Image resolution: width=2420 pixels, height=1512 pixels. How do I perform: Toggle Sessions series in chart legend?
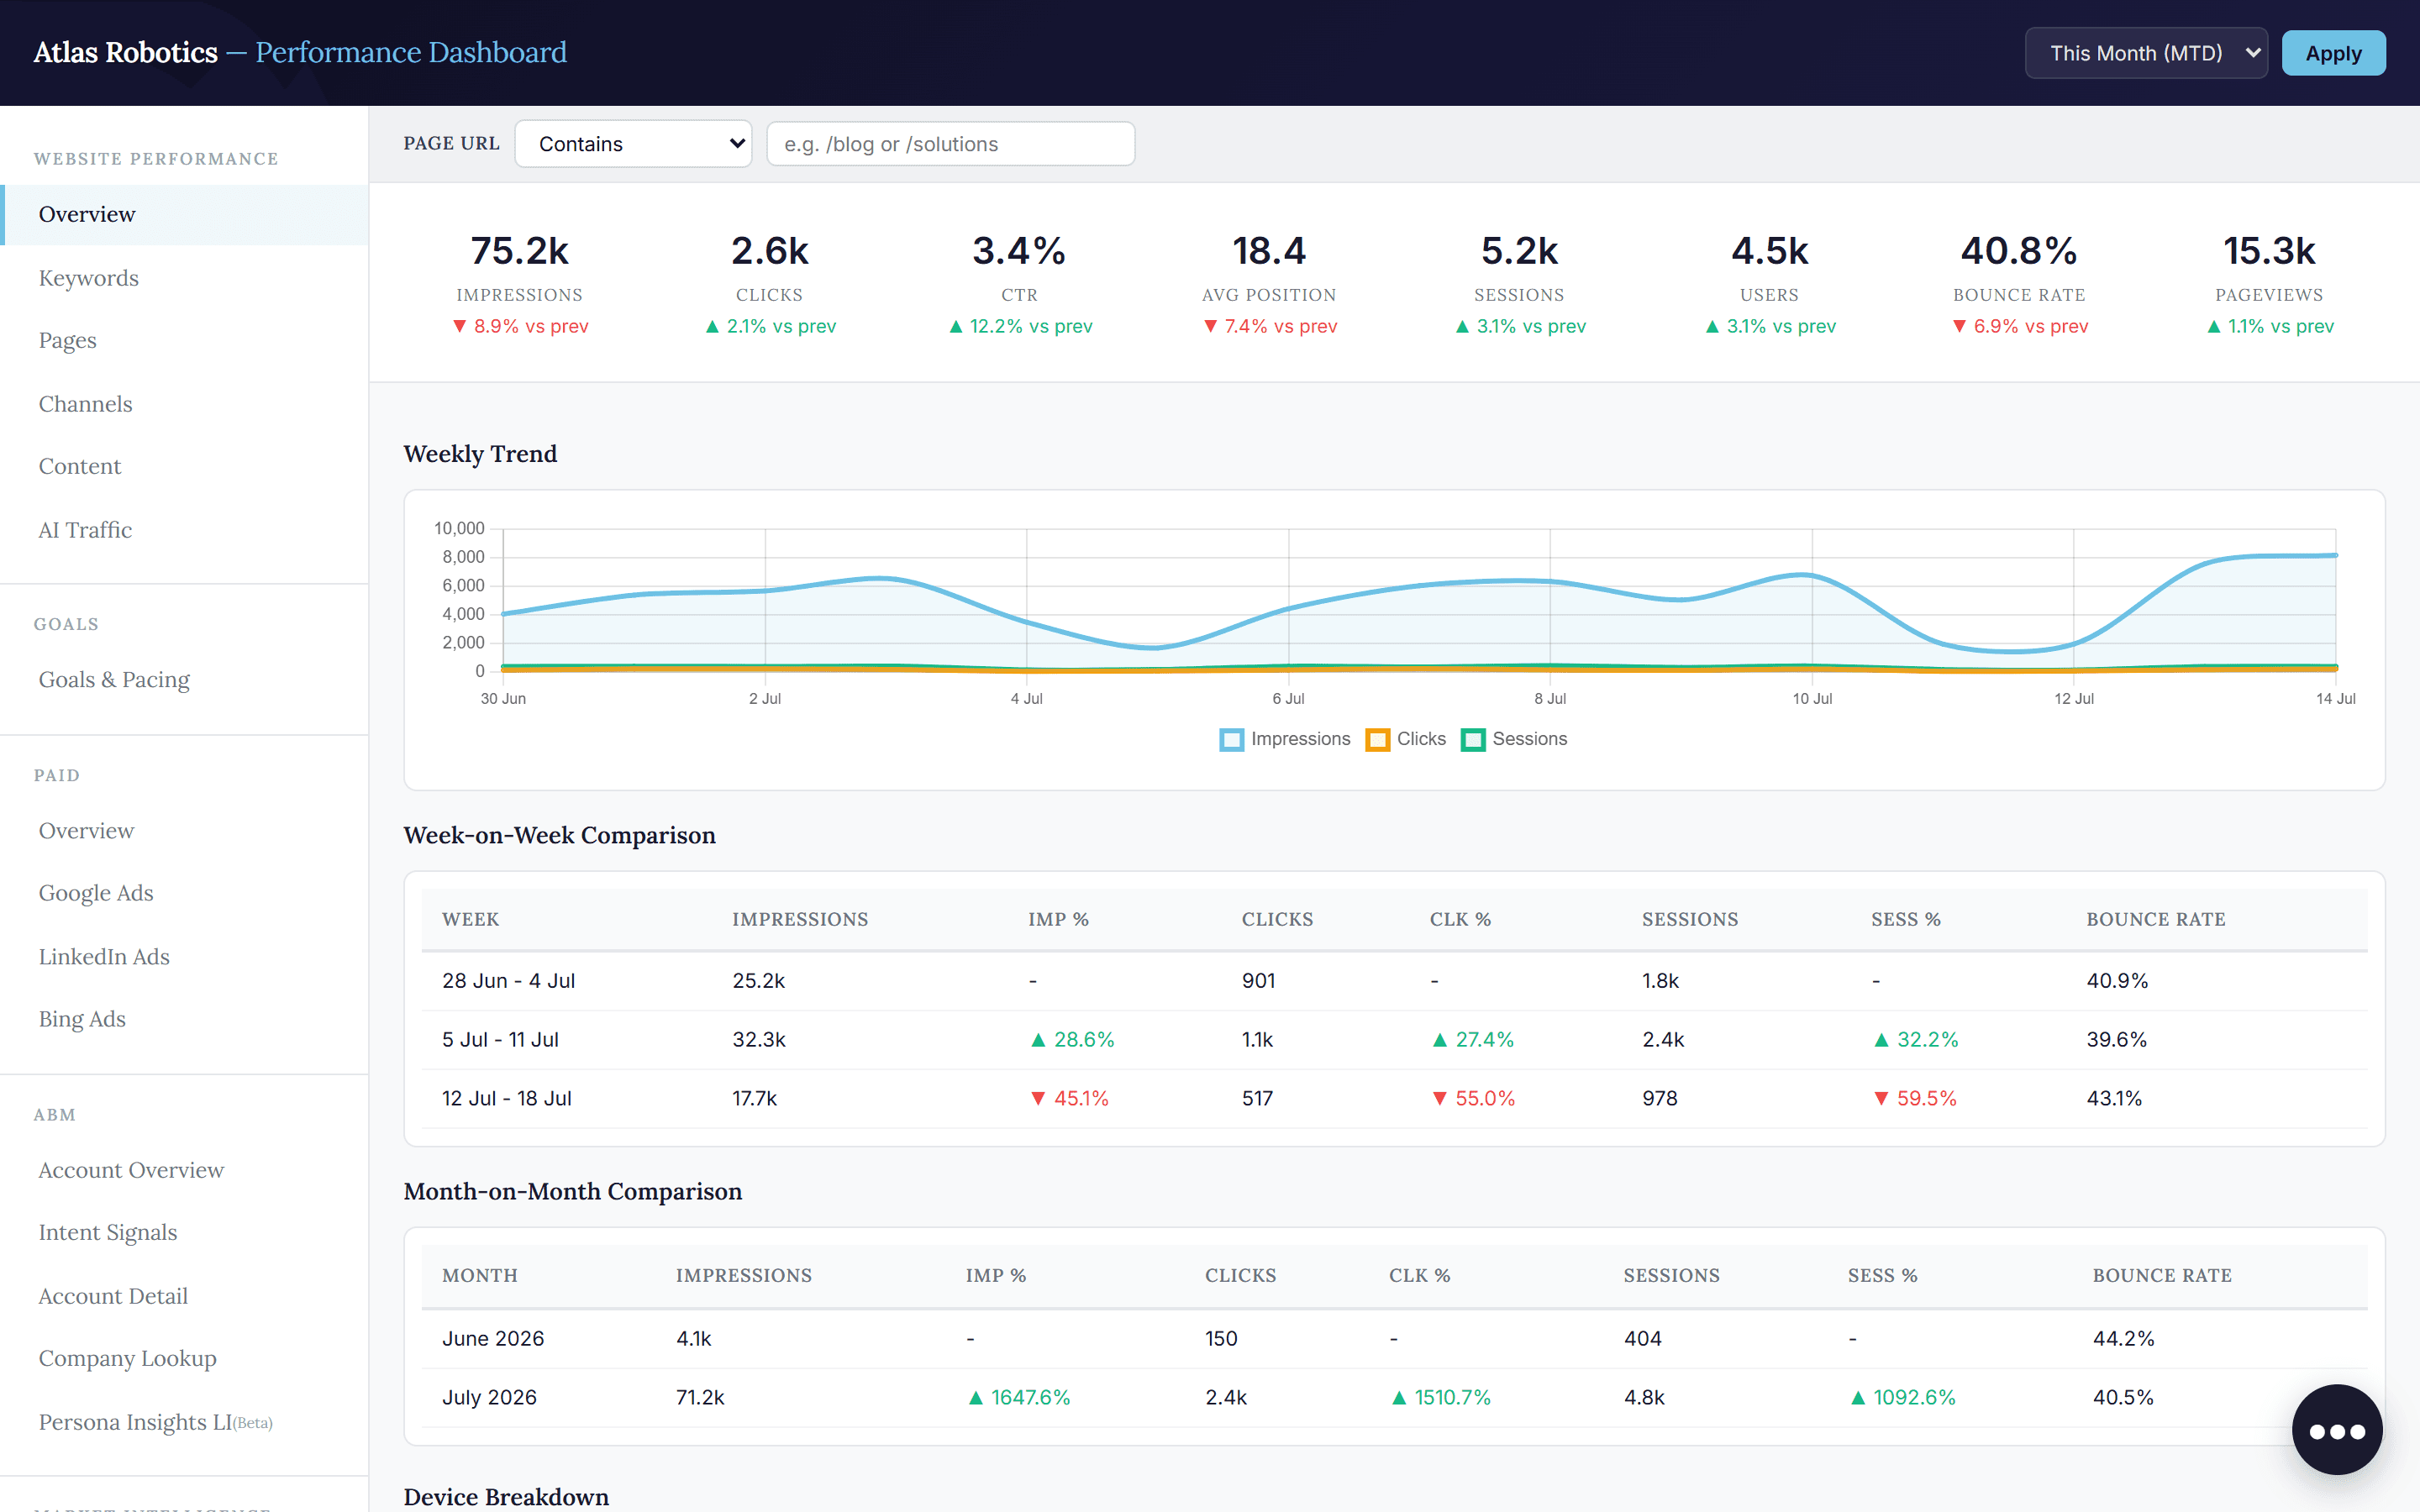[1514, 739]
